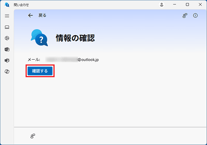Open the hamburger navigation menu
The image size is (207, 145).
[7, 16]
